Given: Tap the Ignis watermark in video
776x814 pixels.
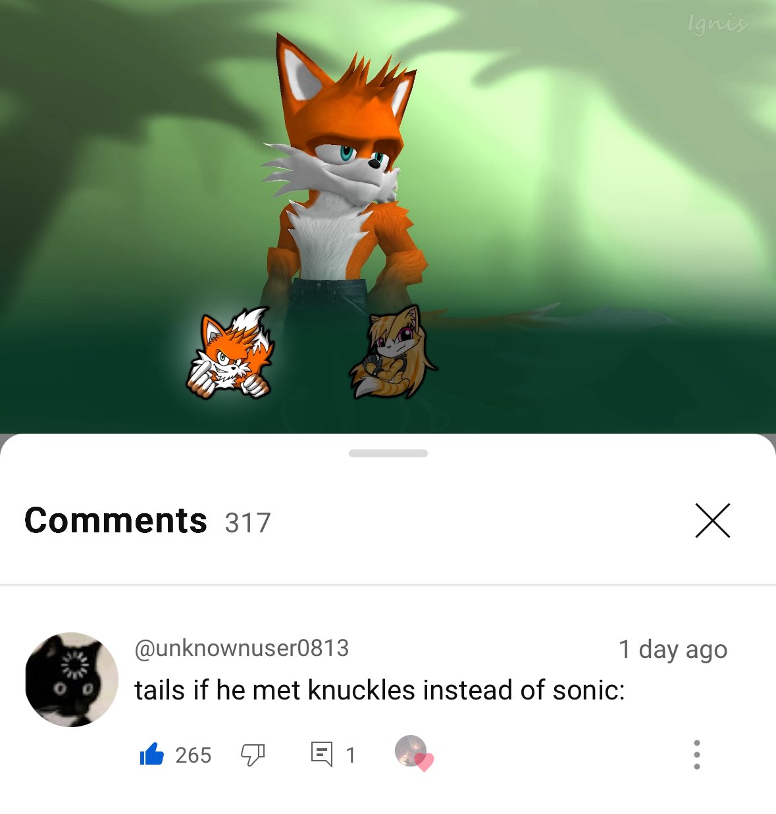Looking at the screenshot, I should pyautogui.click(x=717, y=25).
